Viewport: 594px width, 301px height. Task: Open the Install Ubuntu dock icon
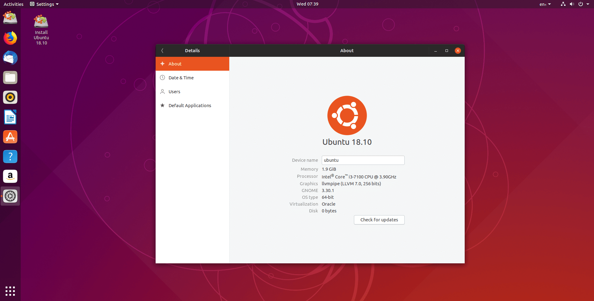(10, 18)
